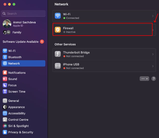This screenshot has width=159, height=138.
Task: Click the yellow minimize window button
Action: [9, 4]
